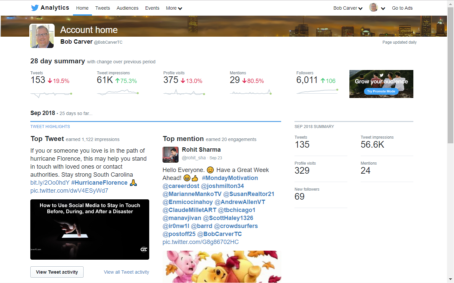Click the @AndrewAllenVT mention
Screen dimensions: 454x283
tap(240, 202)
